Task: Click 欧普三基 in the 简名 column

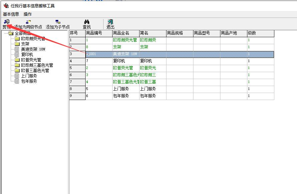Action: pos(153,82)
